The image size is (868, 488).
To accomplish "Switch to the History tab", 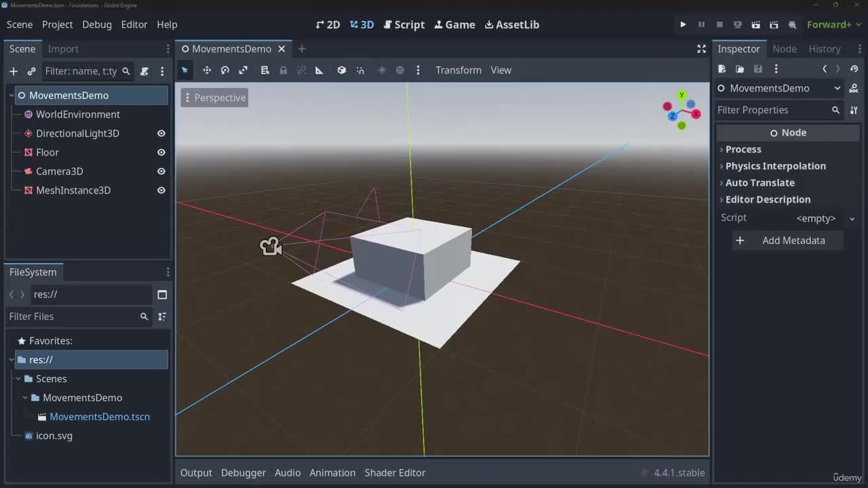I will point(825,49).
